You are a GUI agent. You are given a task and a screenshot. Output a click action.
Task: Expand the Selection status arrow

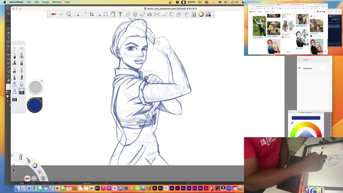[x=107, y=183]
